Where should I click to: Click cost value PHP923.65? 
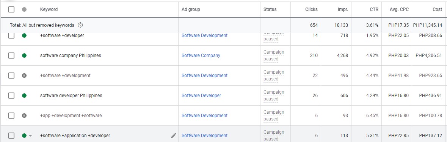coord(431,76)
